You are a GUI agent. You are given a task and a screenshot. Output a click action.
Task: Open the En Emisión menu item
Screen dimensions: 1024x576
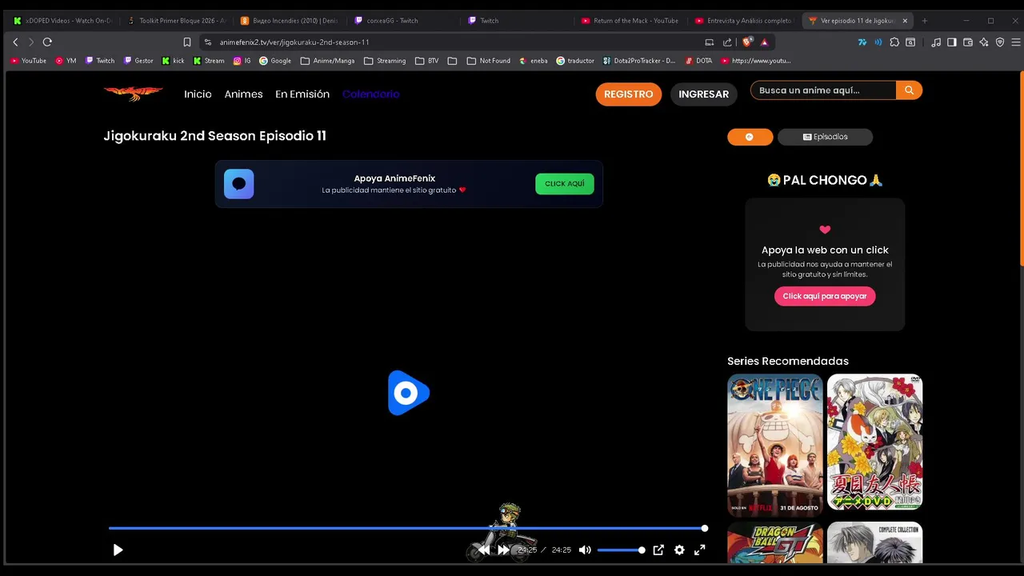pos(302,94)
